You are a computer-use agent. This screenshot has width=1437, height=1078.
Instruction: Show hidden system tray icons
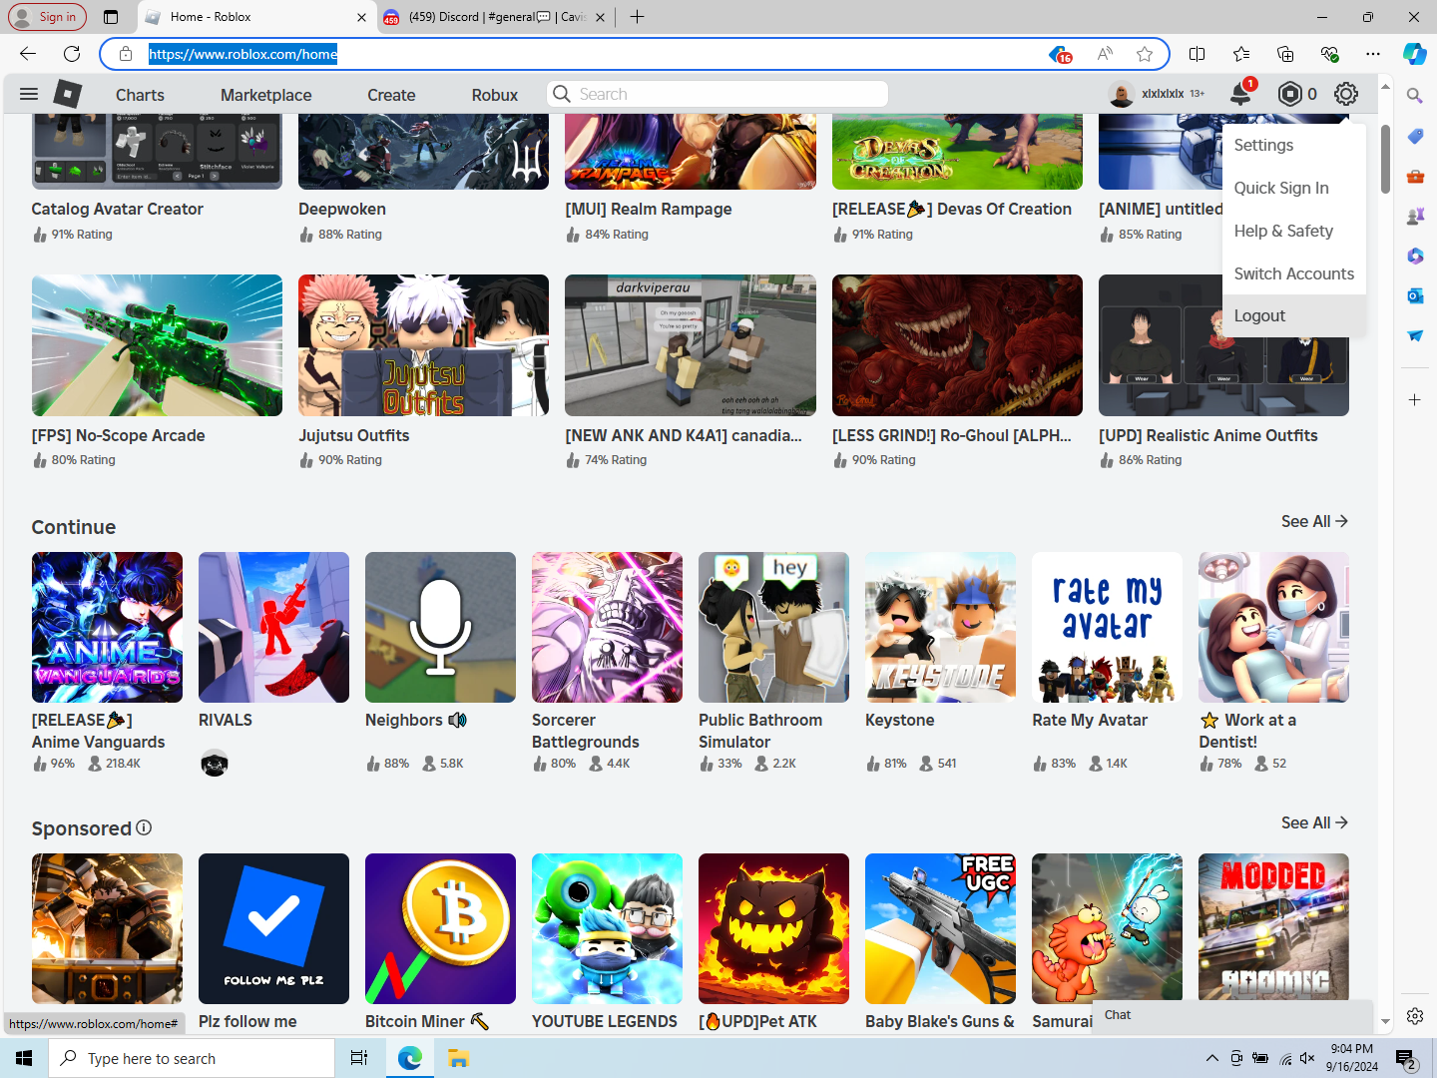click(x=1211, y=1058)
